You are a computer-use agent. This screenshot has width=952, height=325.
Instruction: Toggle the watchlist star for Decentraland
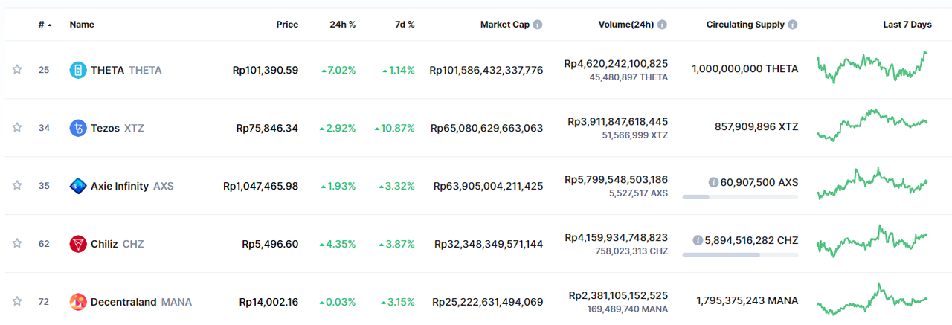(17, 302)
